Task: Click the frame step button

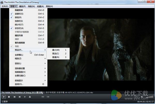Action: pyautogui.click(x=25, y=97)
